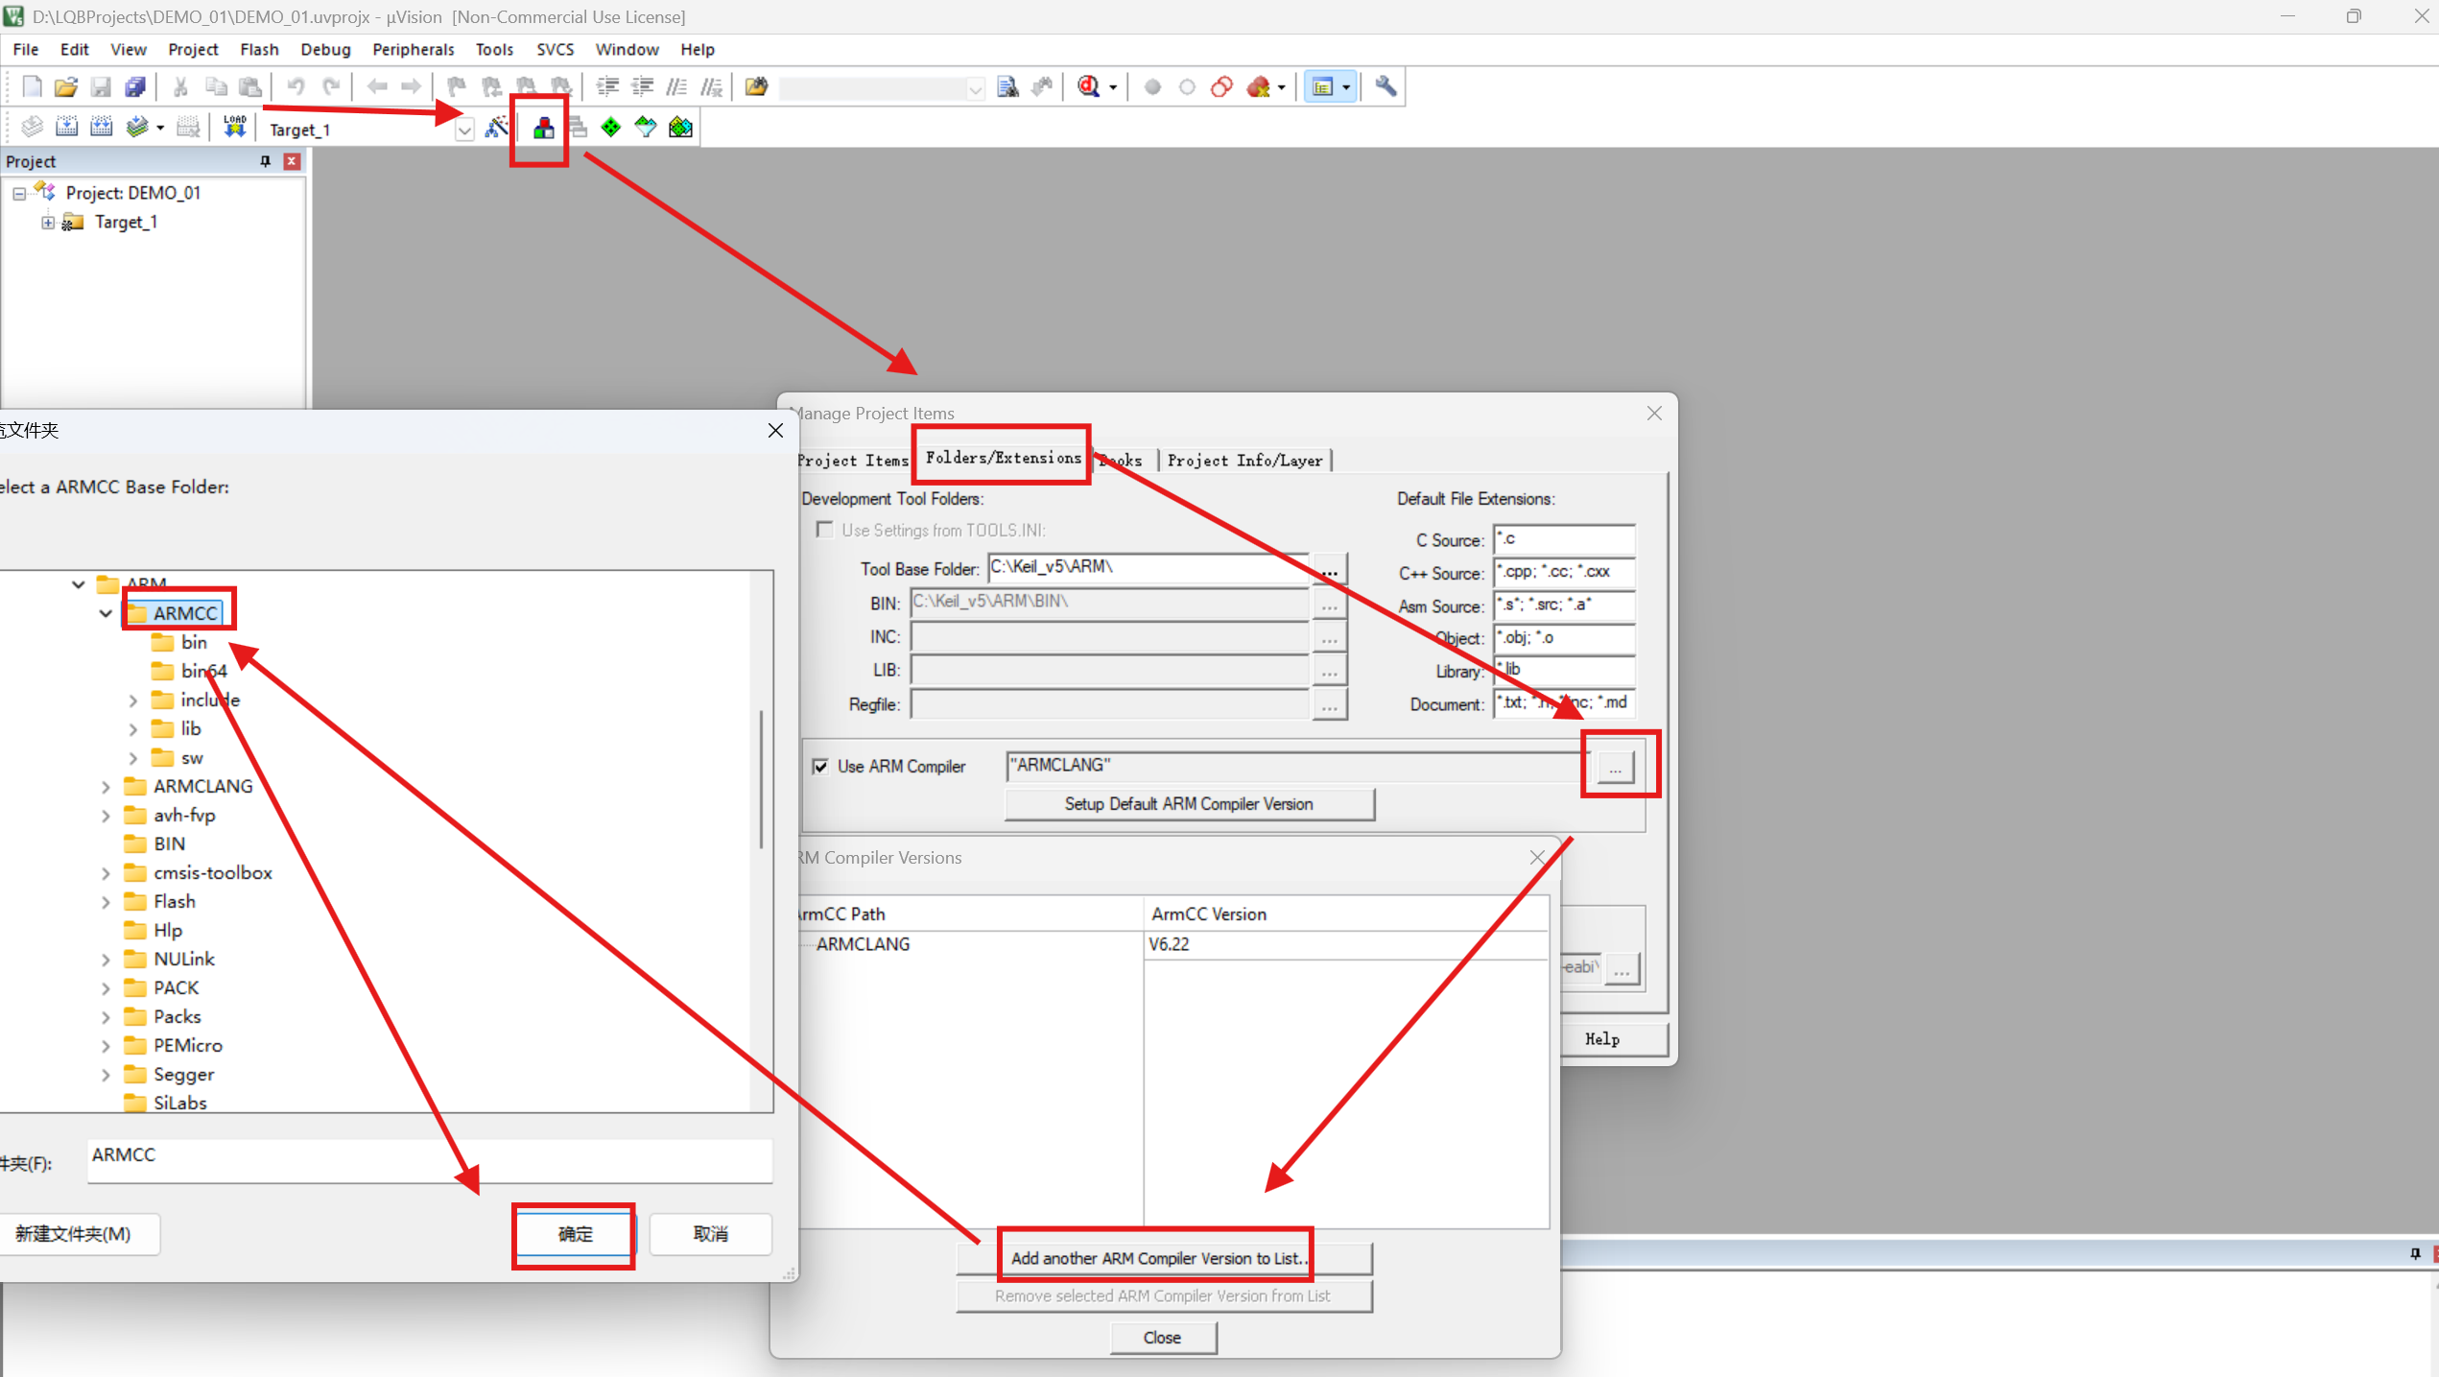Open Options for Target wand icon
Screen dimensions: 2439x1377
[x=496, y=128]
